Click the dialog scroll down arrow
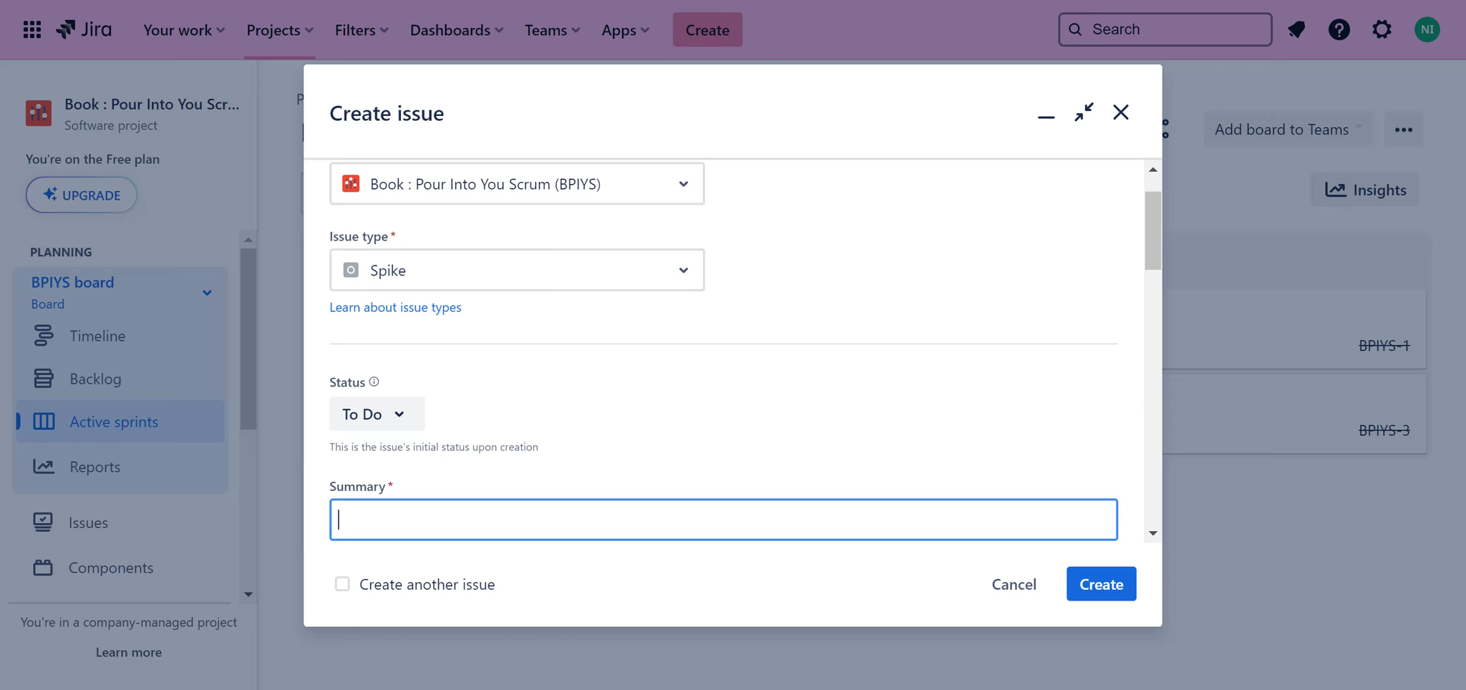1466x690 pixels. tap(1152, 533)
